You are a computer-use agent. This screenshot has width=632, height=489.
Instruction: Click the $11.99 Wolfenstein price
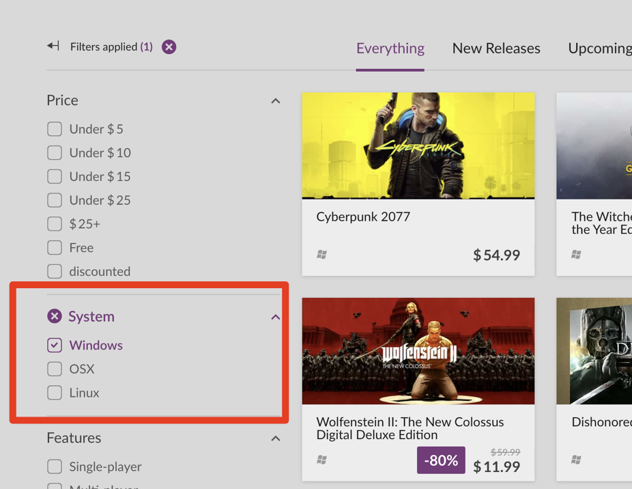[497, 467]
